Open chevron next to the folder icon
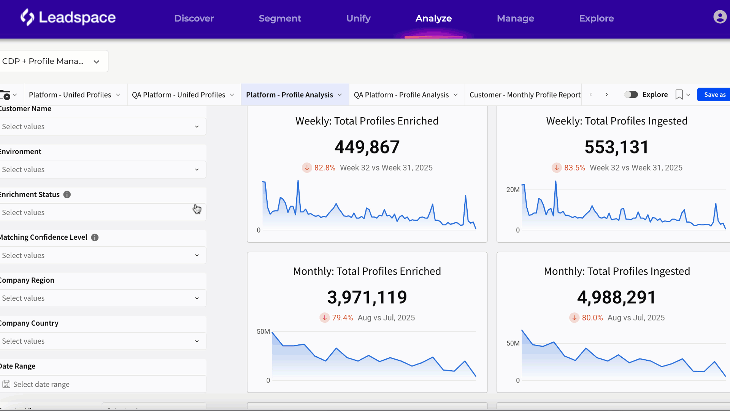Viewport: 730px width, 411px height. [15, 95]
